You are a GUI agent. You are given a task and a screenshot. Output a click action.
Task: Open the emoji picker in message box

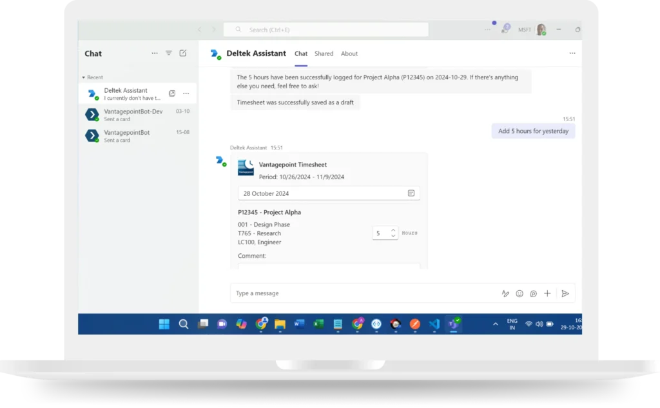pyautogui.click(x=519, y=293)
